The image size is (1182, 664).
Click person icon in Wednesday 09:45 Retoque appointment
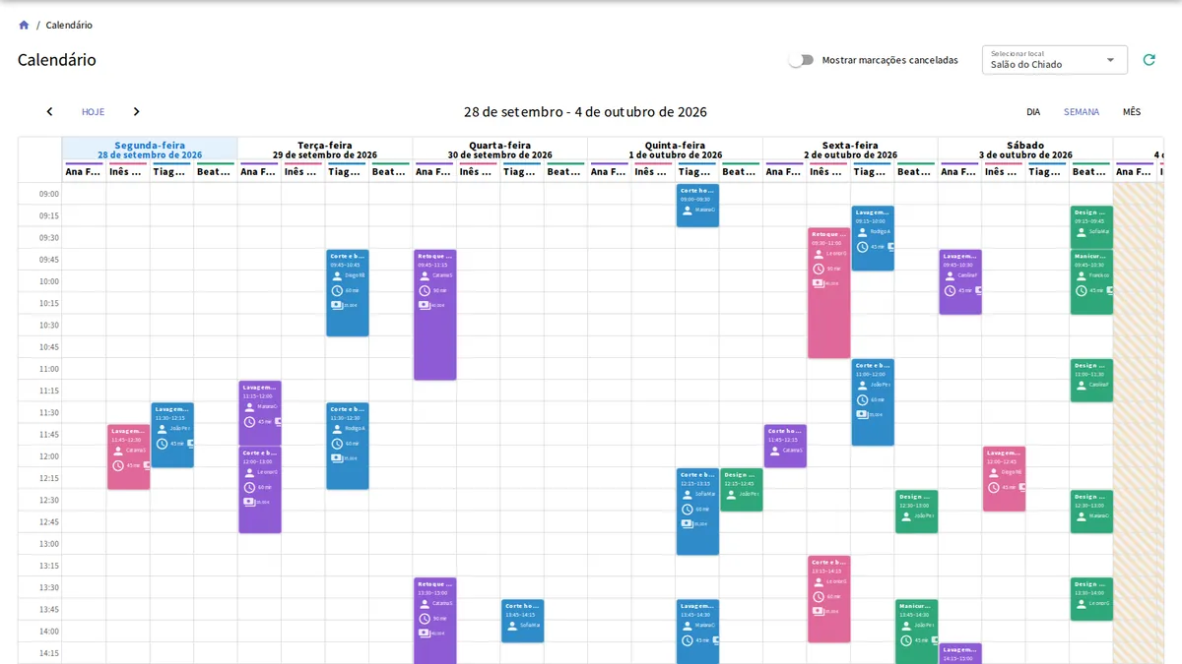(425, 275)
